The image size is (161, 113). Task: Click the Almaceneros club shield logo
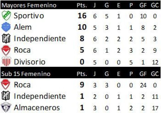coord(6,107)
